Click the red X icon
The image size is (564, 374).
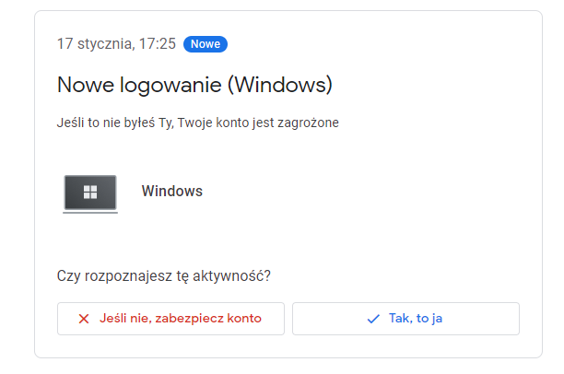pyautogui.click(x=84, y=319)
